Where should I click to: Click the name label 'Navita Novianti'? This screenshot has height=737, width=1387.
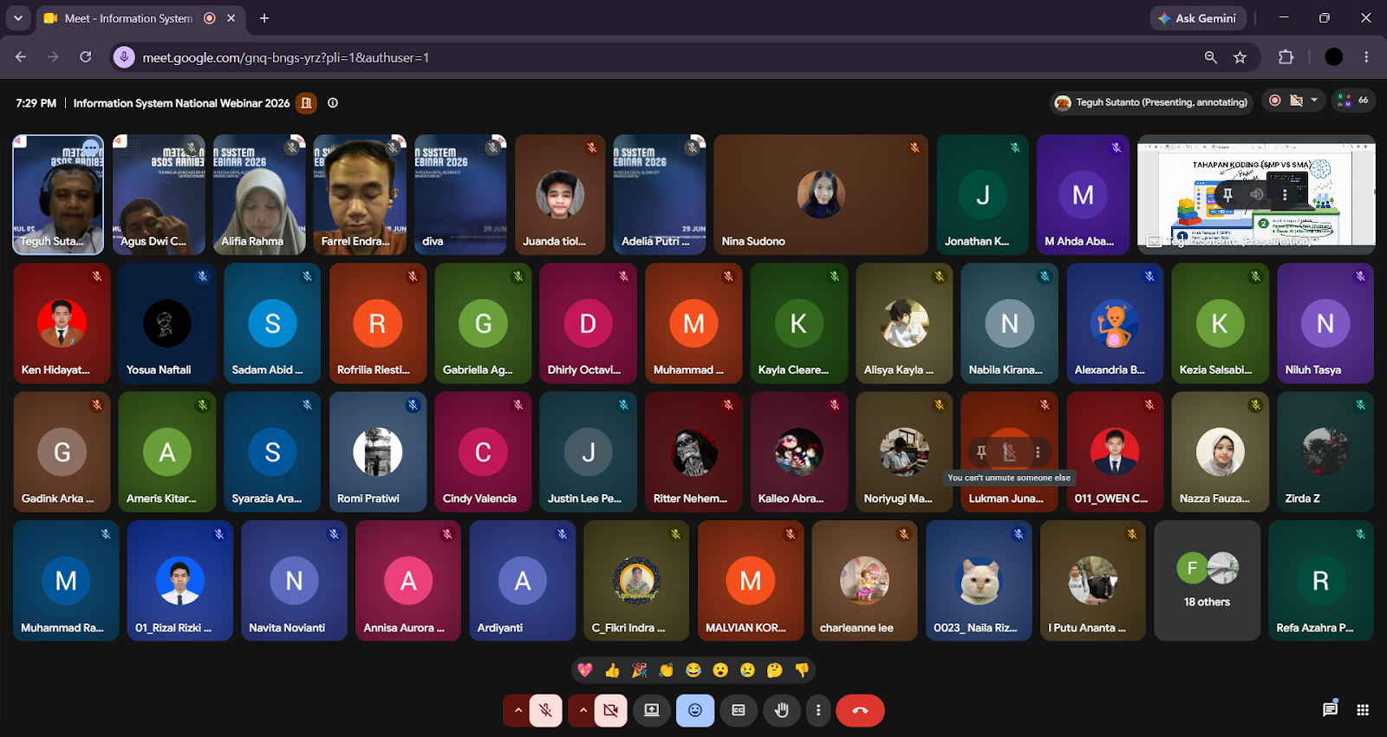[x=287, y=628]
